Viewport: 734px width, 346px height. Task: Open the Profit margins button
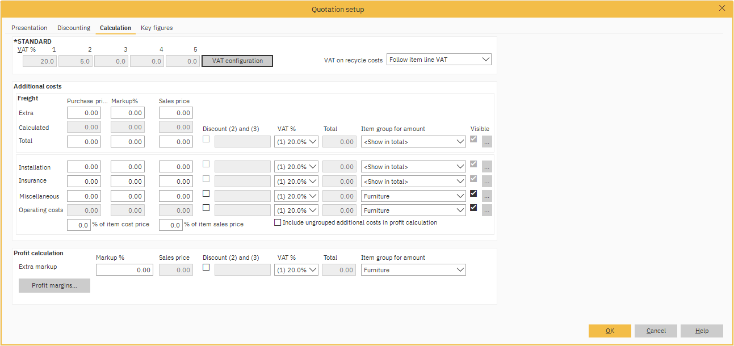point(54,285)
